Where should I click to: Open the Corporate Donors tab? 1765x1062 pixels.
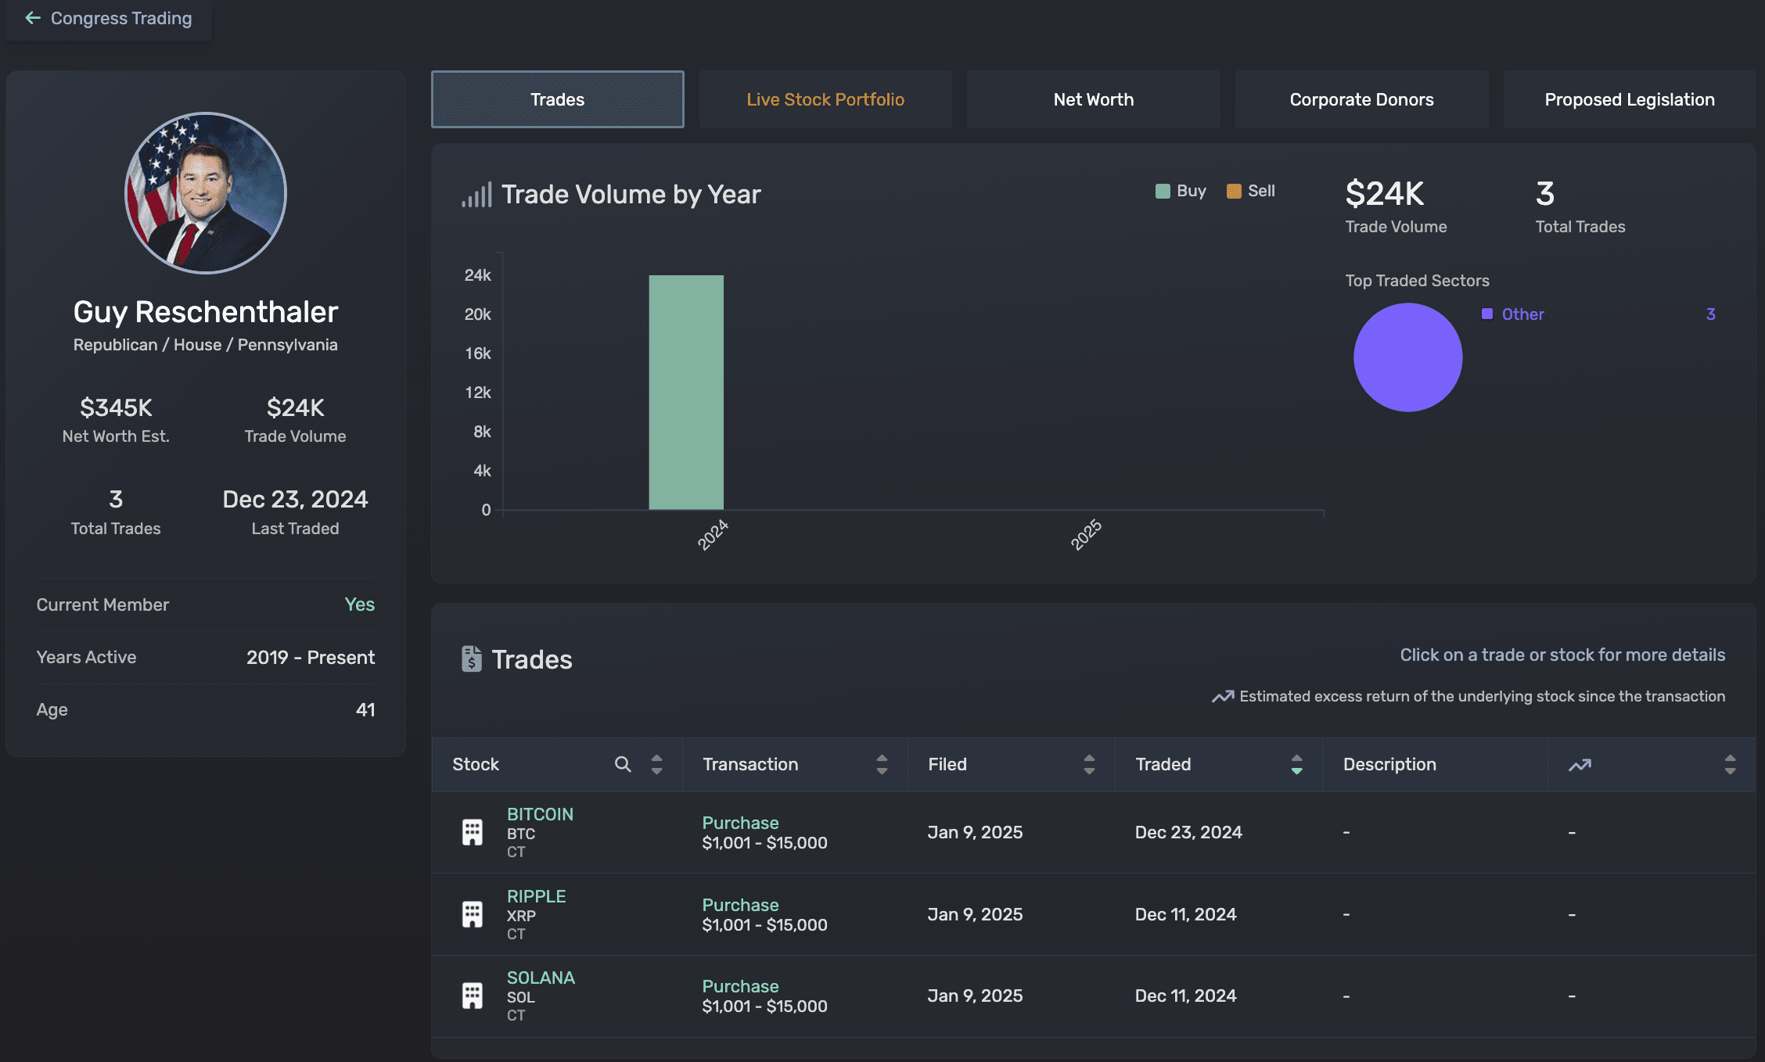1361,99
